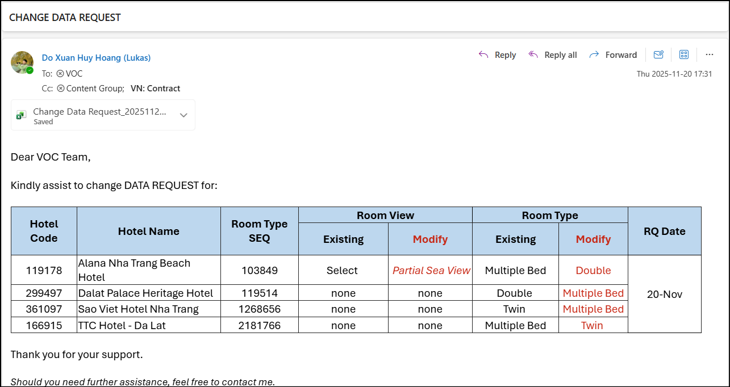The image size is (730, 387).
Task: Open the more actions ellipsis menu
Action: (709, 54)
